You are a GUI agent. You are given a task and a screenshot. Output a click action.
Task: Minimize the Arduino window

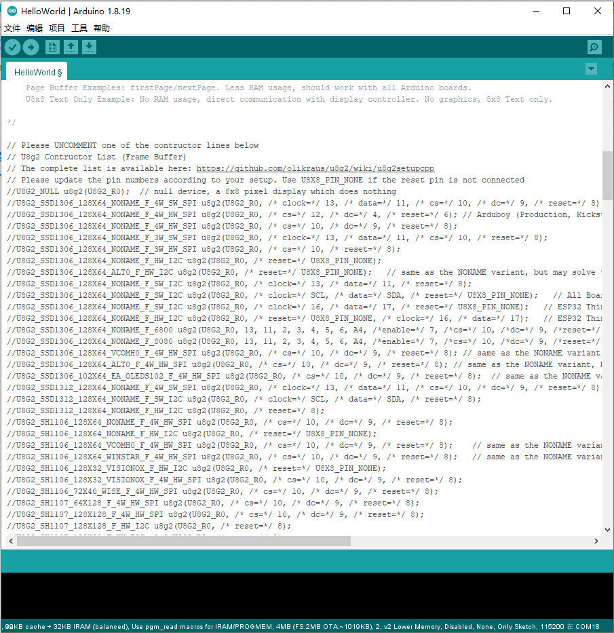[x=536, y=11]
